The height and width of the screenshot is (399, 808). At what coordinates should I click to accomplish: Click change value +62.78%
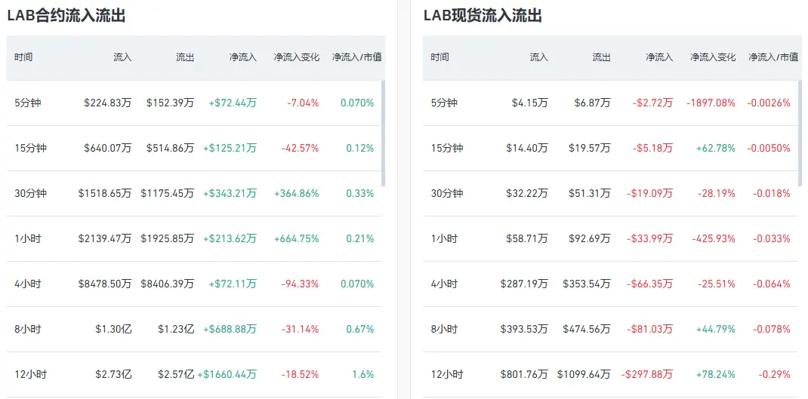(x=716, y=149)
